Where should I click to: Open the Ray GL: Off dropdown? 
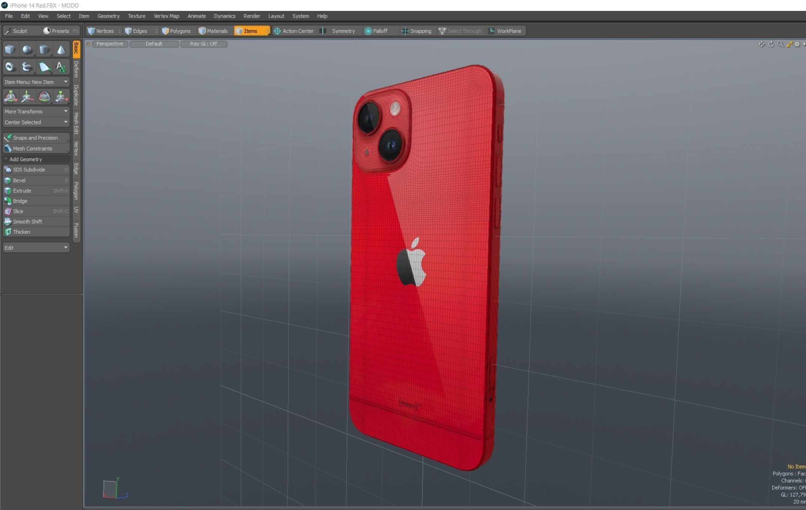point(204,44)
